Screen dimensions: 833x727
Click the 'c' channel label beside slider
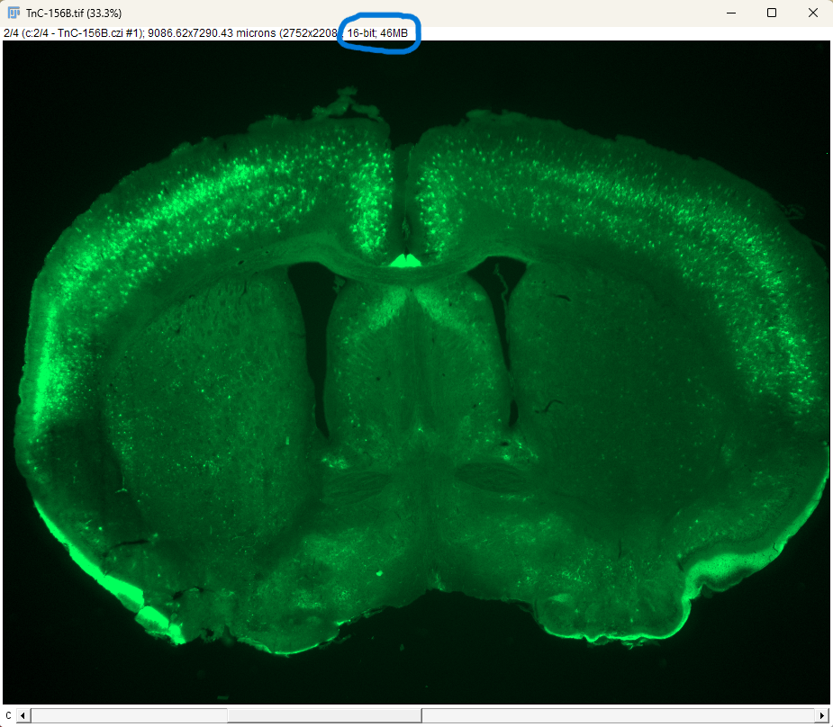coord(8,715)
